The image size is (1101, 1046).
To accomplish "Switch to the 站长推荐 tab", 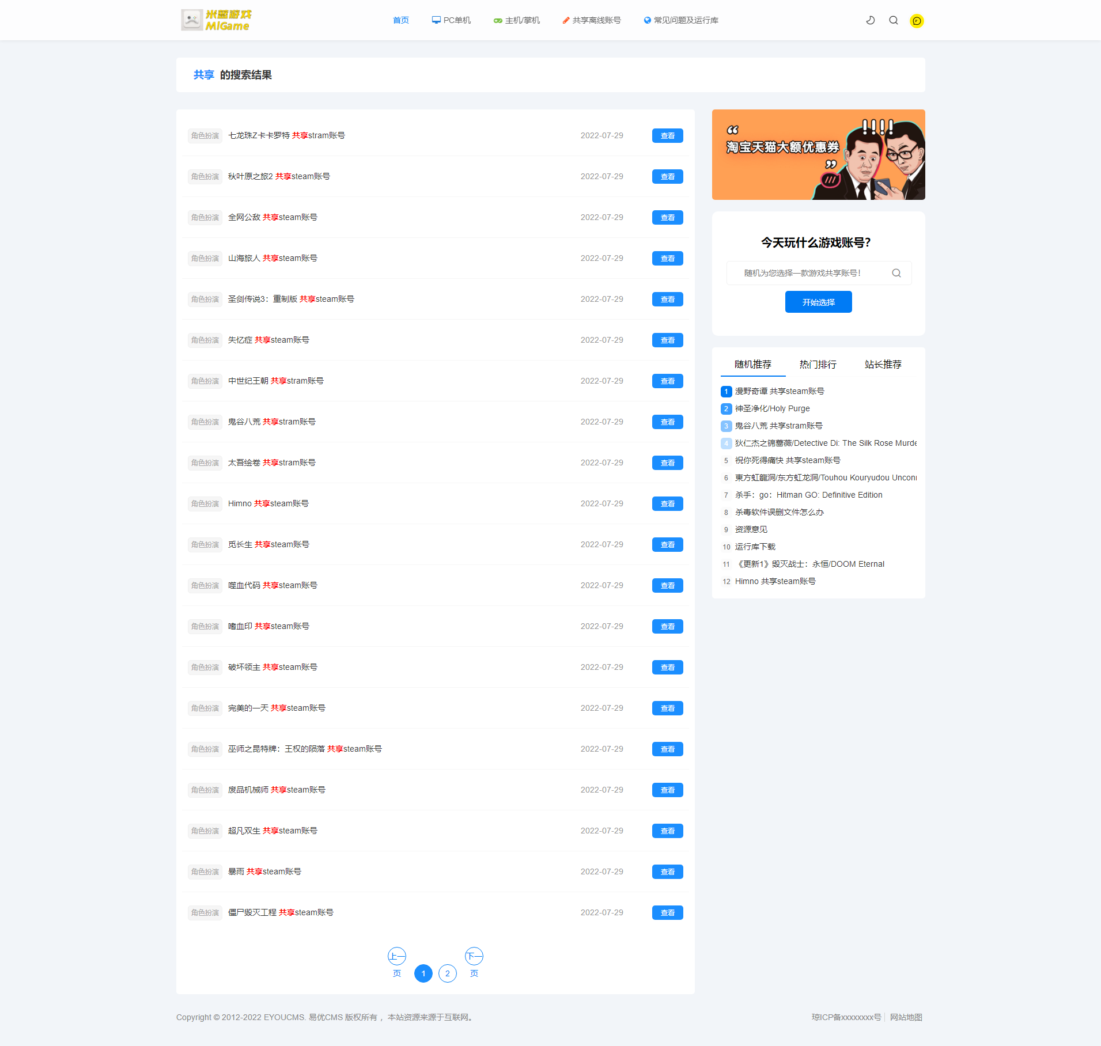I will point(883,364).
